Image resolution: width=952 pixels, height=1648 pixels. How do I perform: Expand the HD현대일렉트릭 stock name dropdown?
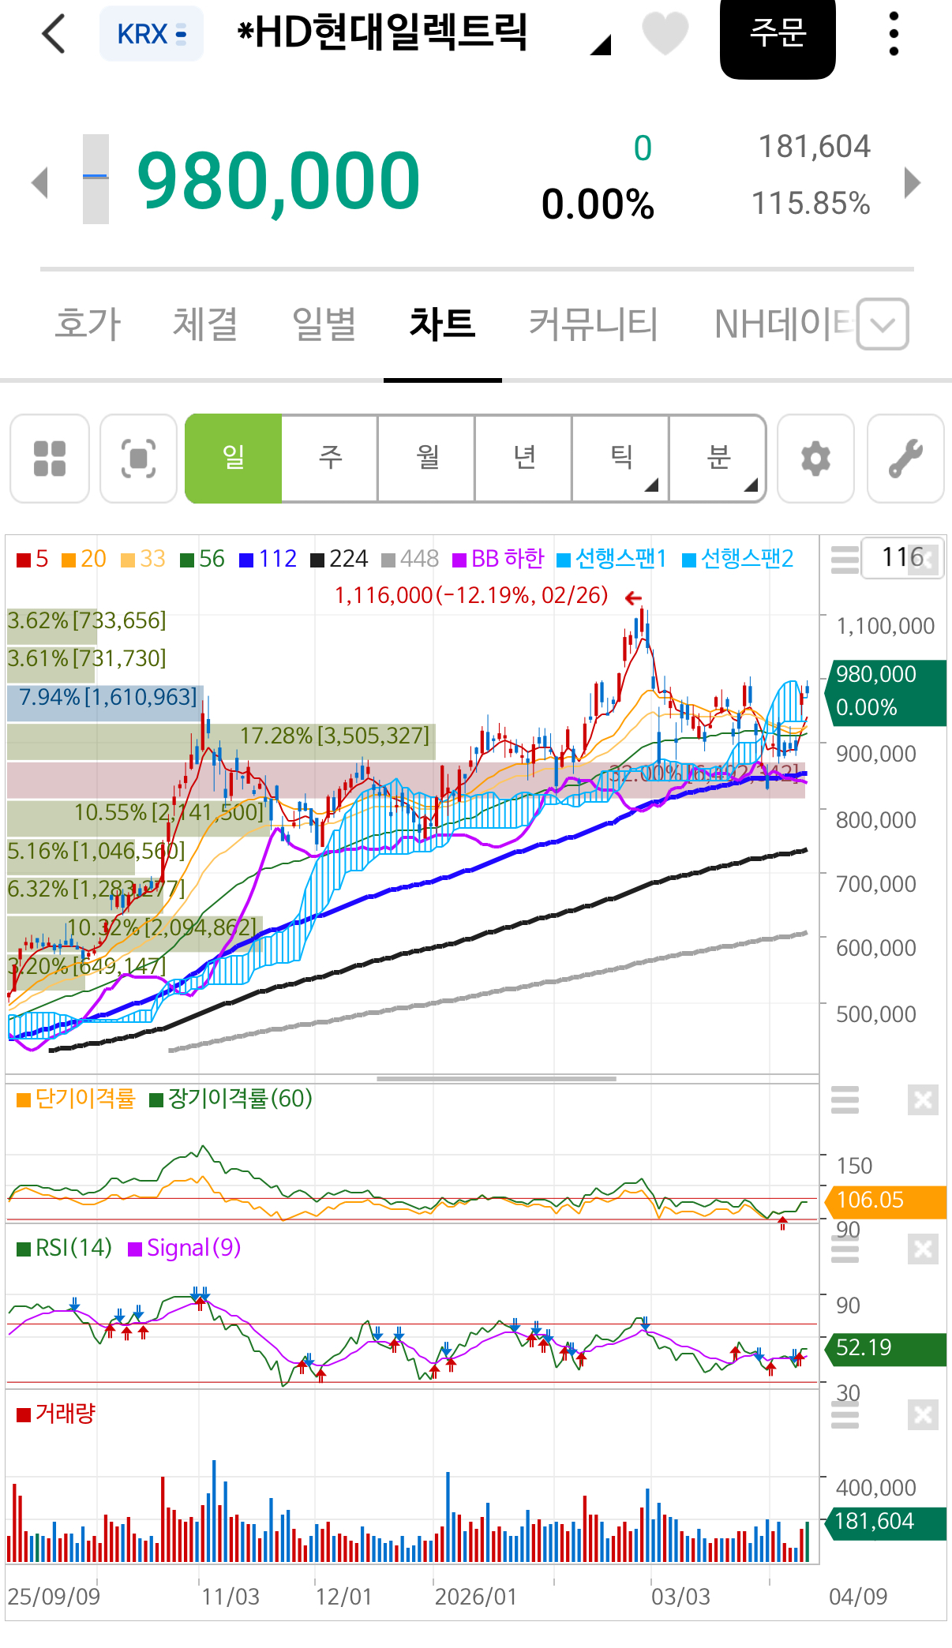click(x=601, y=45)
